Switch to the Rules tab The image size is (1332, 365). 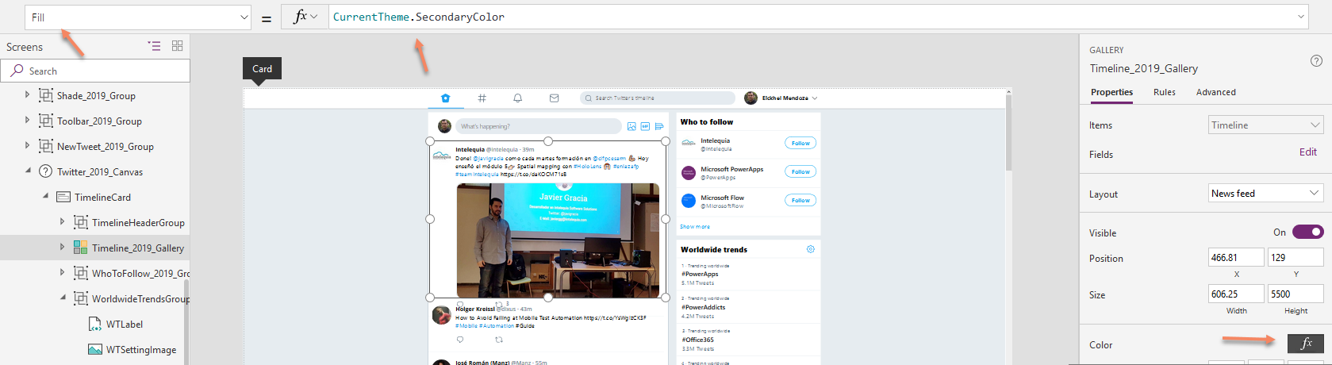tap(1164, 92)
